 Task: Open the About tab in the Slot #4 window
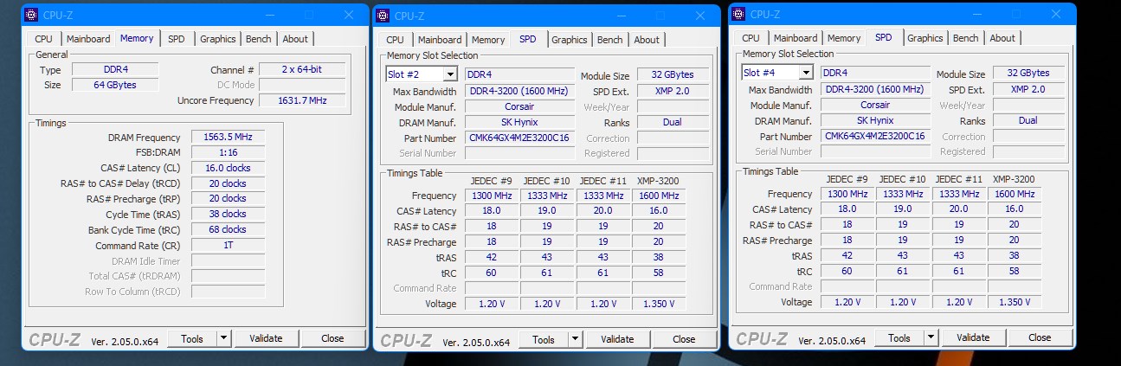1002,38
